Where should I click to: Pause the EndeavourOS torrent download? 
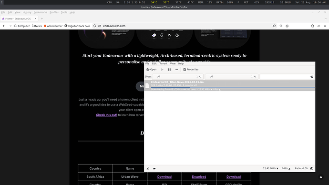169,70
